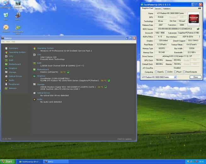Viewport: 206px width, 164px height.
Task: Toggle the CUDA checkbox
Action: [166, 72]
